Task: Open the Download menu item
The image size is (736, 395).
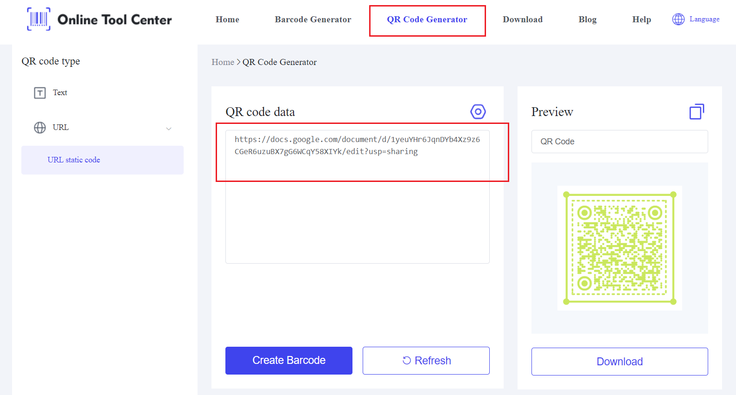Action: [523, 19]
